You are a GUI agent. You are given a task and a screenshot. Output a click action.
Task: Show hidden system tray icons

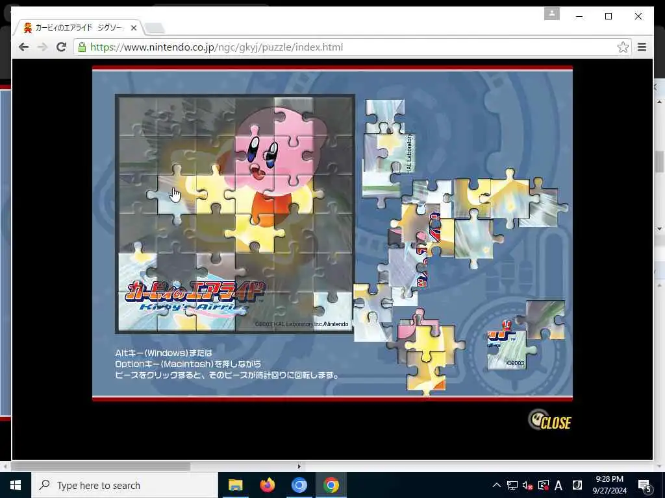coord(497,485)
